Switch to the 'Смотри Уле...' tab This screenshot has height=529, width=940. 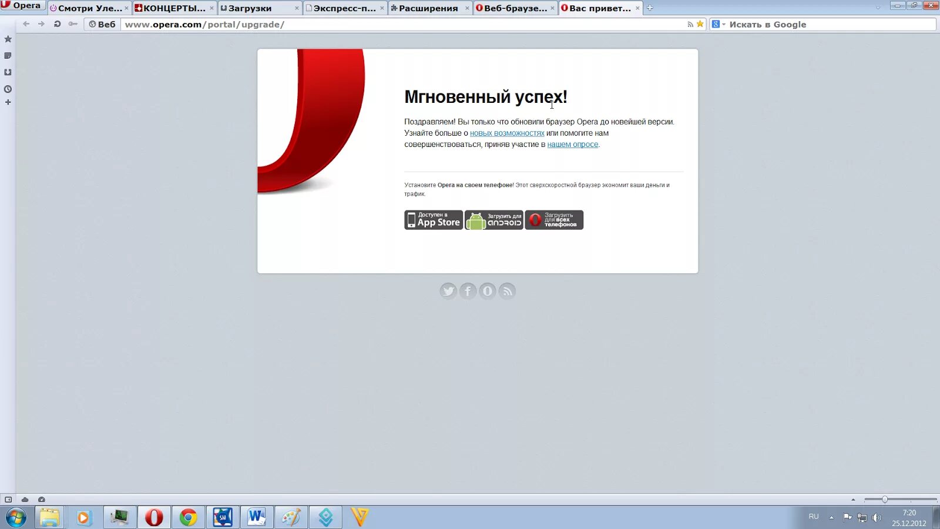(x=89, y=8)
